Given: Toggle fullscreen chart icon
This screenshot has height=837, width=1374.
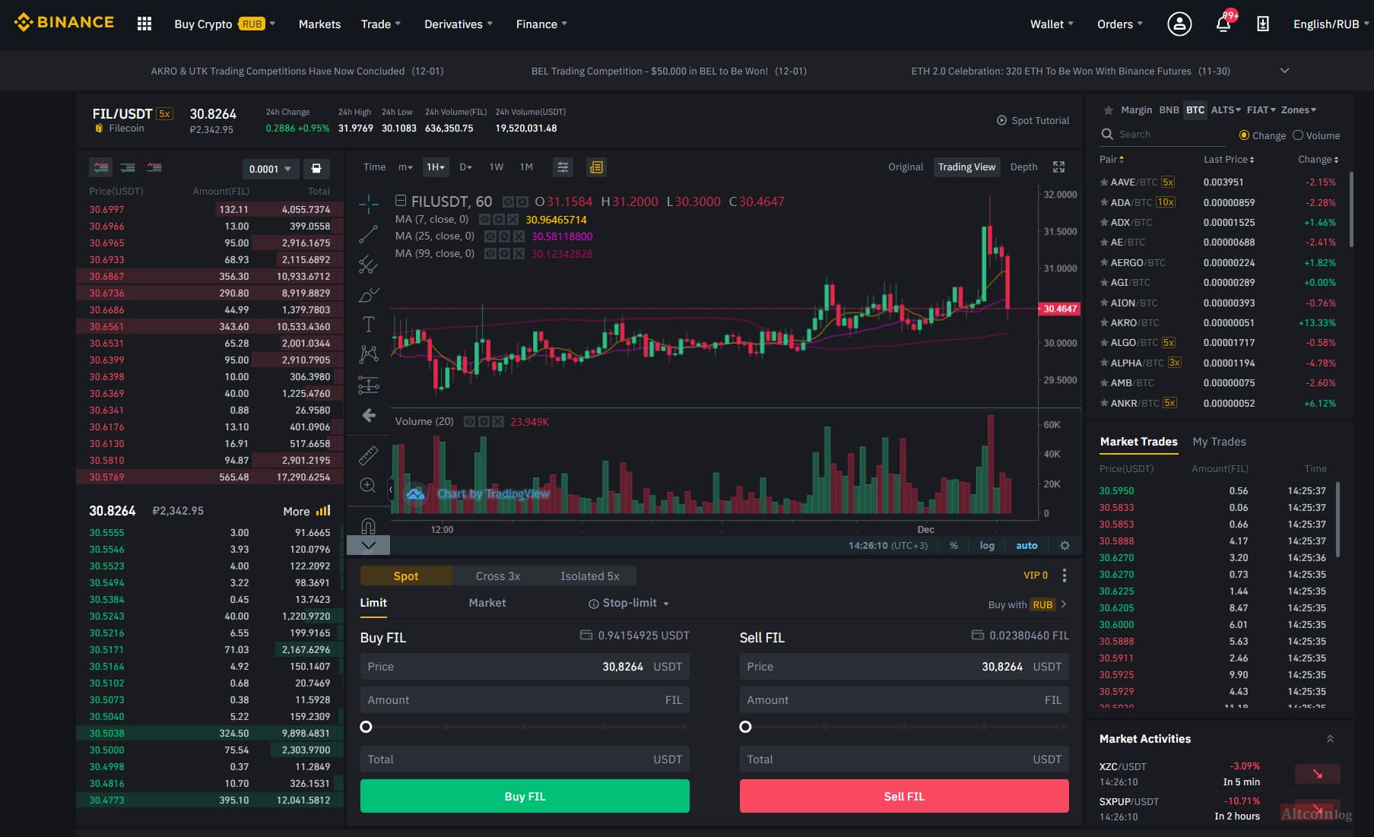Looking at the screenshot, I should pos(1058,167).
